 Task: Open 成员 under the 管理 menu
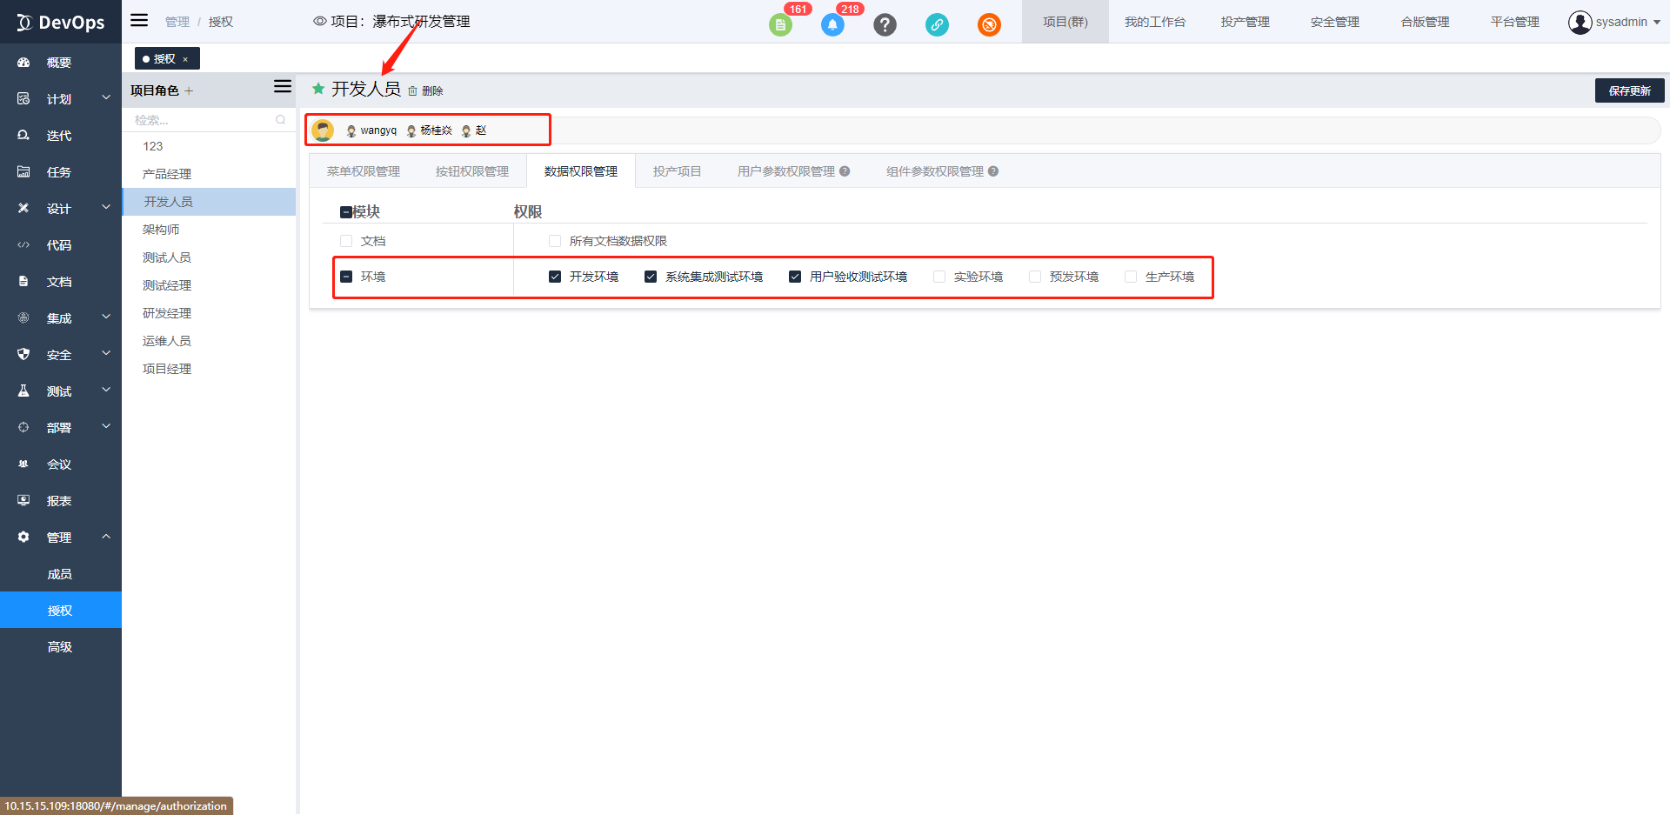click(60, 574)
